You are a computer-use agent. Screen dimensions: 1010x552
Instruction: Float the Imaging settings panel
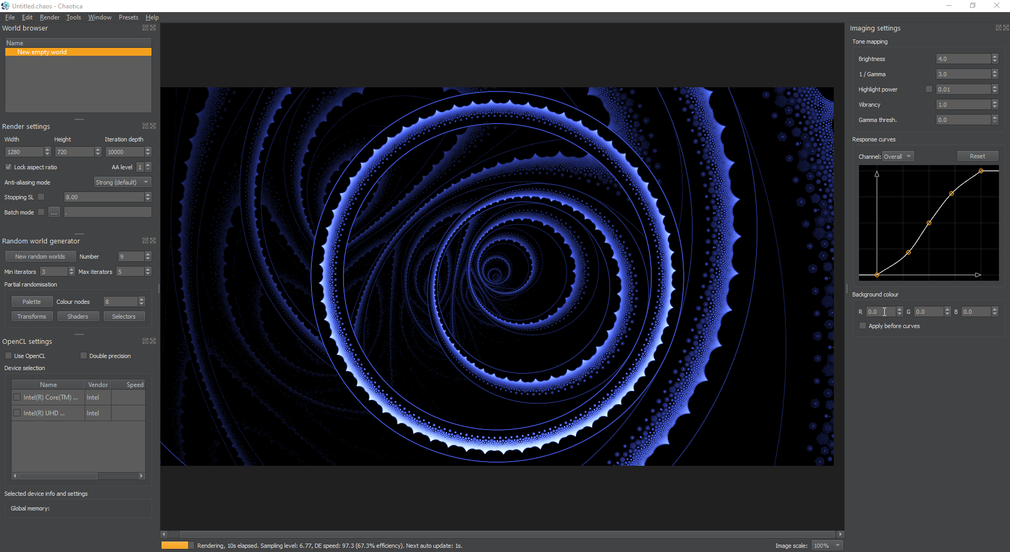click(x=998, y=28)
